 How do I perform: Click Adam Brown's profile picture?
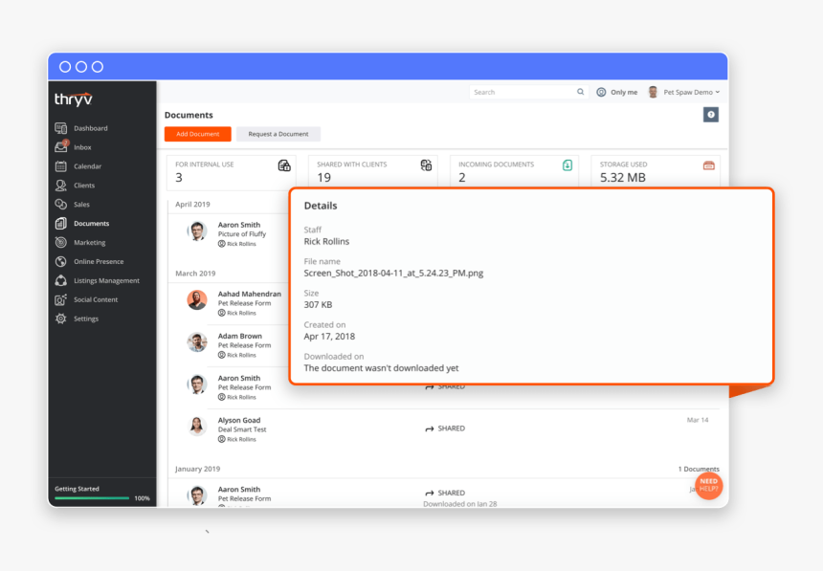(197, 342)
